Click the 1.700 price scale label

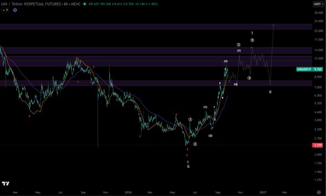(x=318, y=163)
